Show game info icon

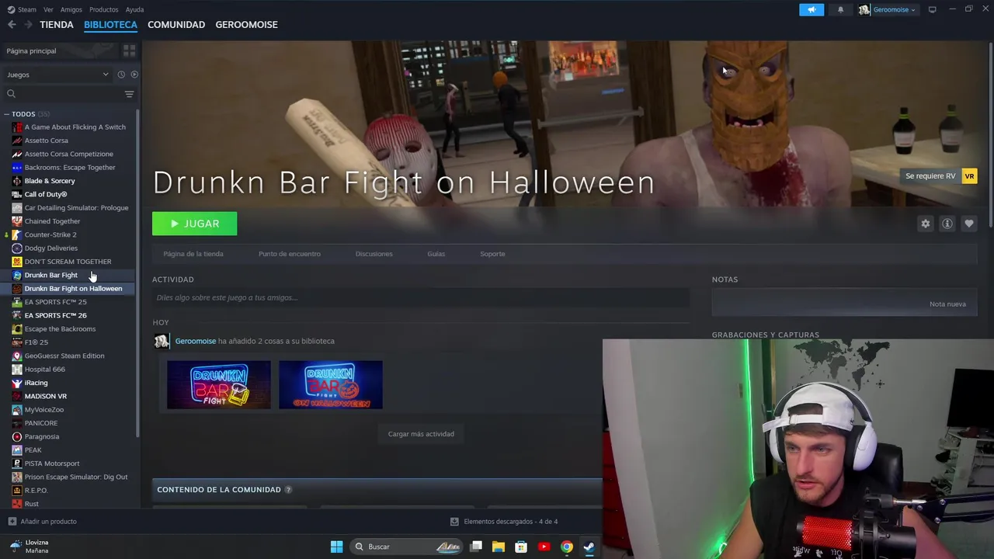coord(947,224)
